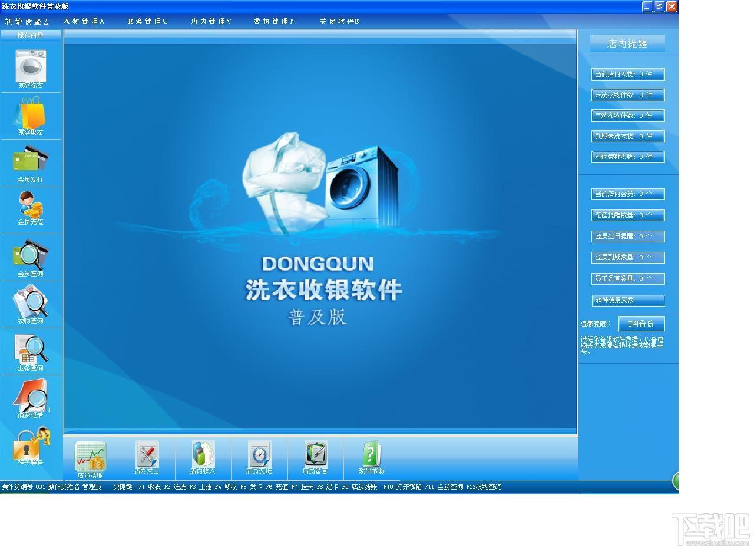Viewport: 754px width, 549px height.
Task: Click 当前店内会员 0 个 button
Action: click(628, 194)
